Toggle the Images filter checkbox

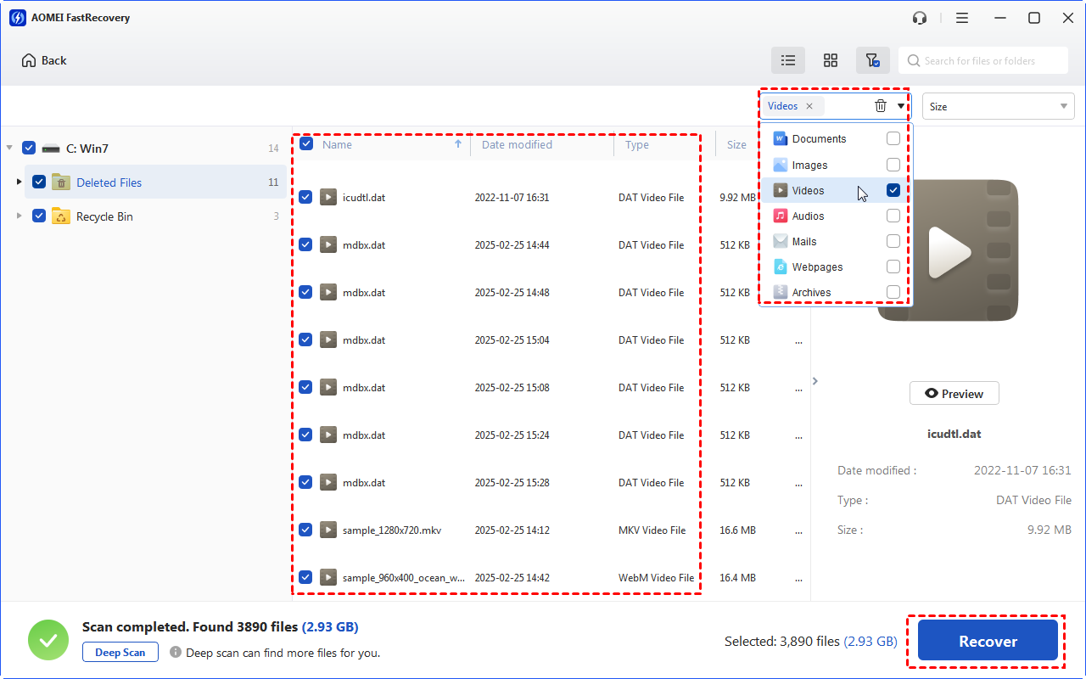point(893,165)
